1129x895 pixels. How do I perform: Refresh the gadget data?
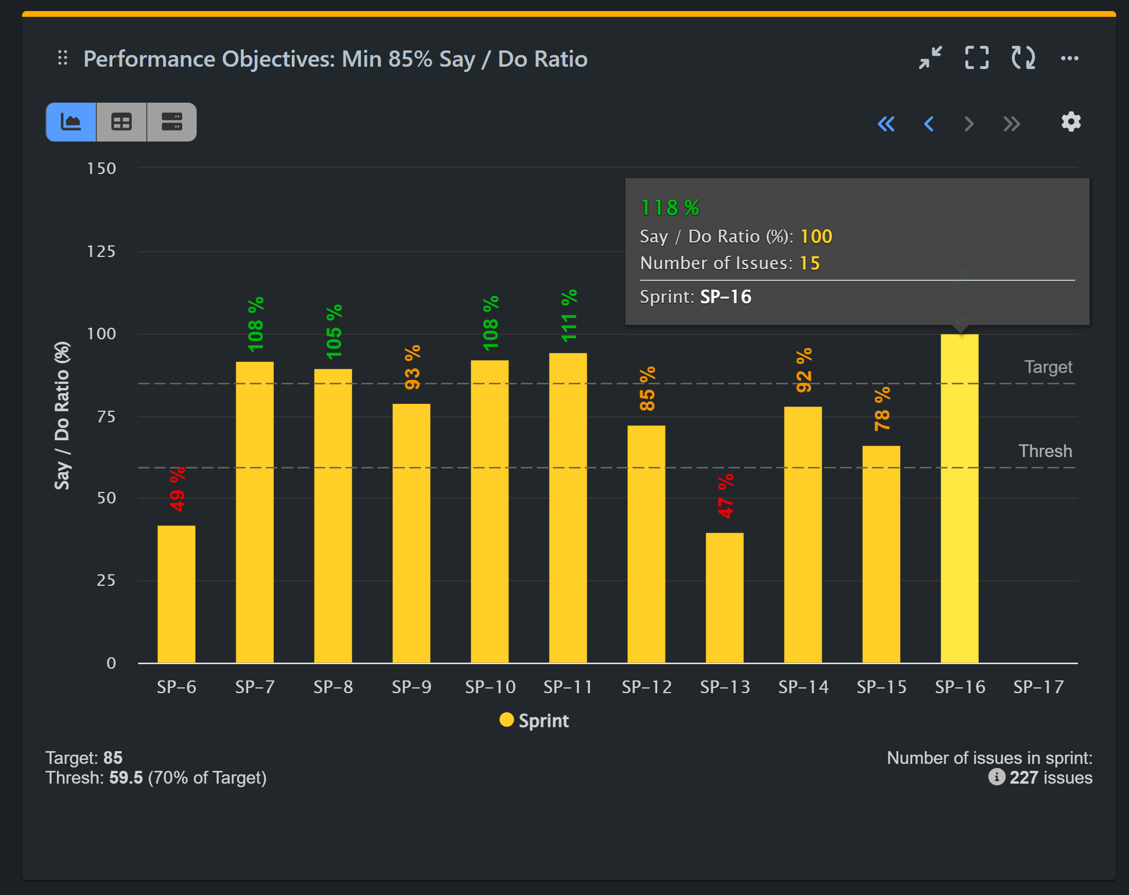click(1022, 58)
